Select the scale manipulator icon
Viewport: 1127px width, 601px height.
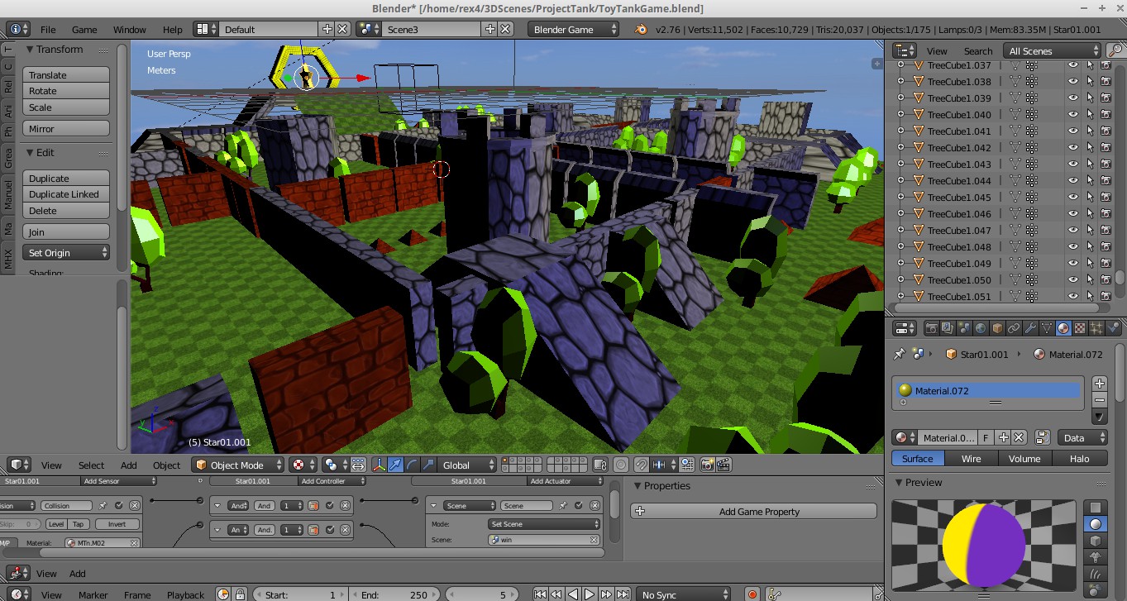tap(427, 465)
